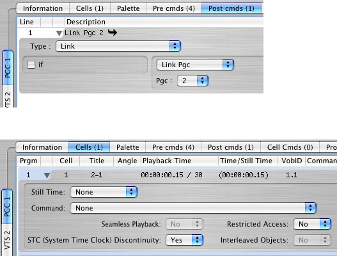Open the Link Pgc dropdown

(195, 65)
